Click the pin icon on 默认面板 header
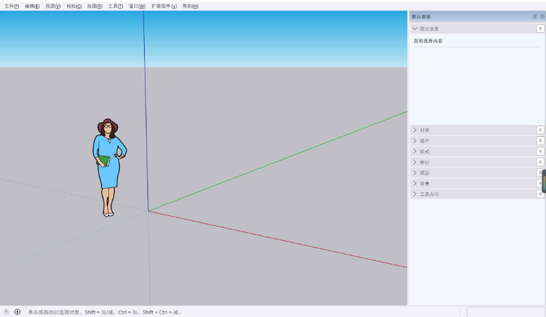 click(535, 17)
